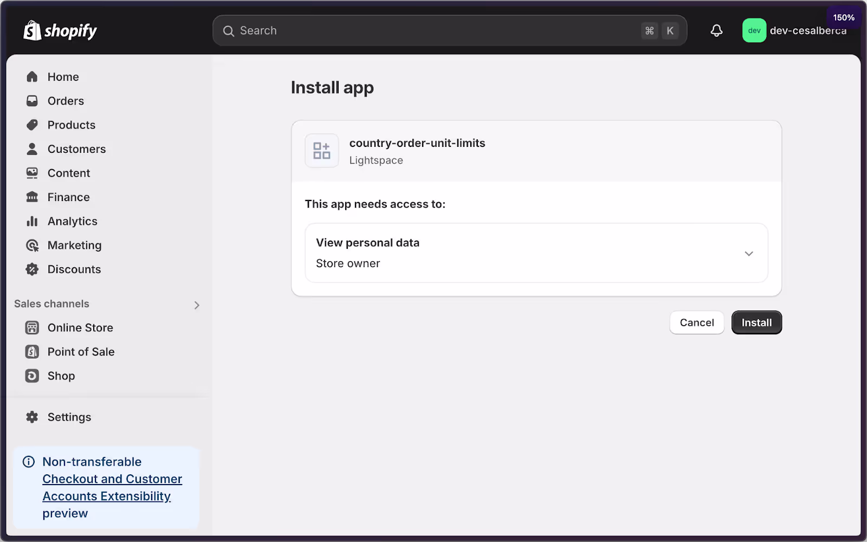Image resolution: width=867 pixels, height=542 pixels.
Task: Open Settings in the sidebar
Action: click(x=69, y=417)
